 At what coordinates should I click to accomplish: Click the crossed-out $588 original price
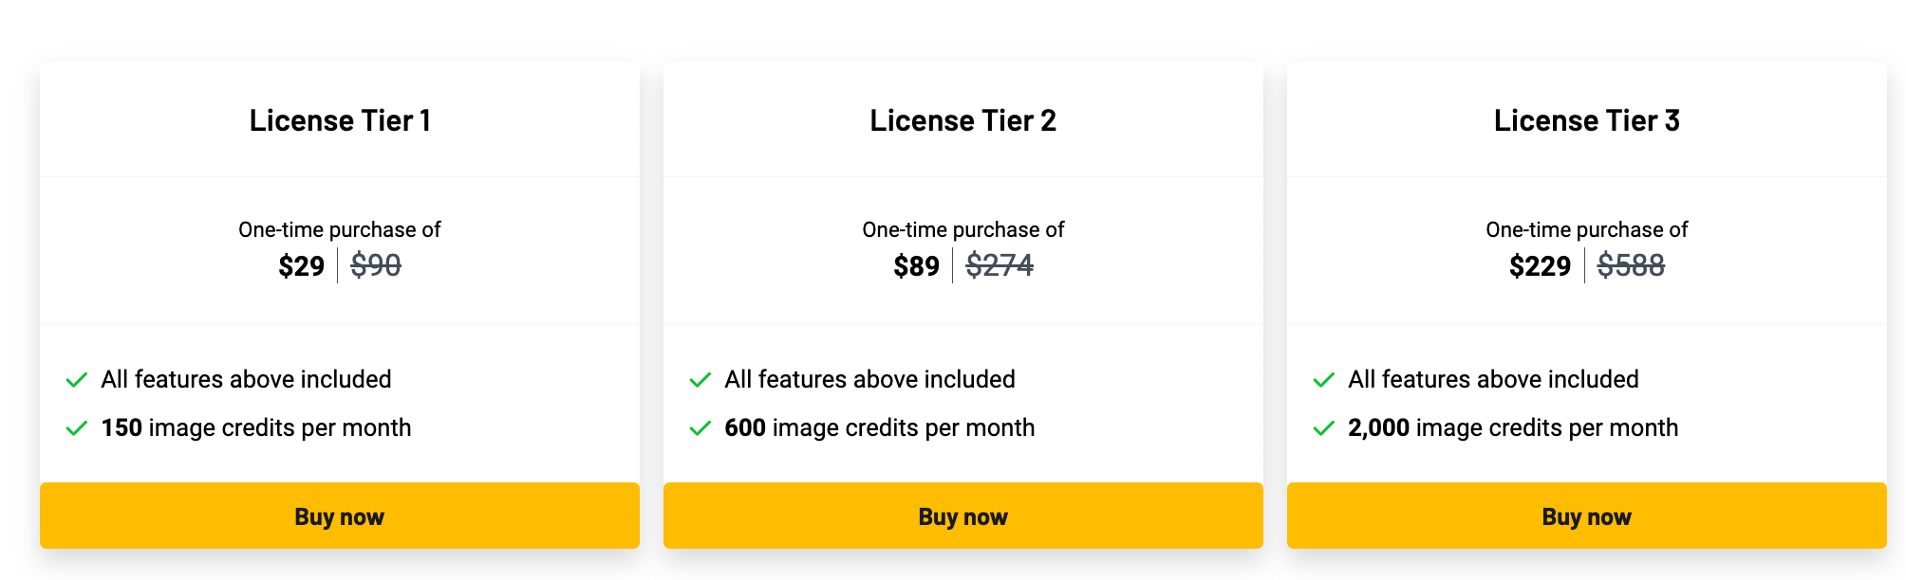click(x=1631, y=265)
